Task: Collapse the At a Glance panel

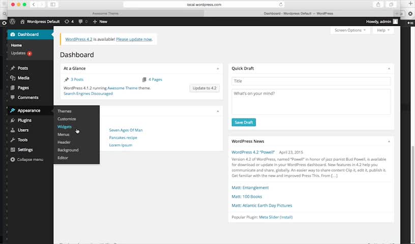Action: 218,68
